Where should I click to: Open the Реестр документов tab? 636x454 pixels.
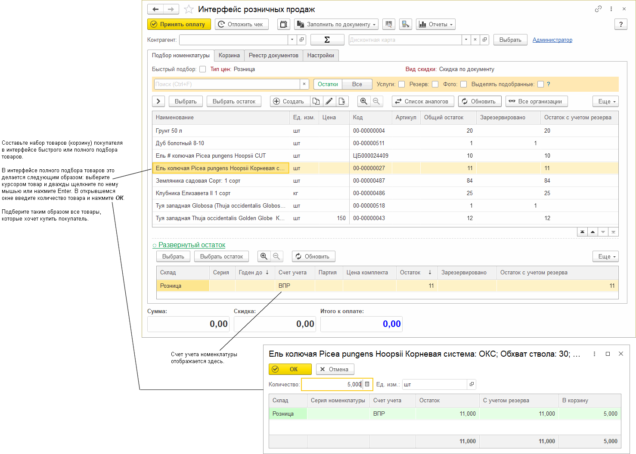pos(273,56)
